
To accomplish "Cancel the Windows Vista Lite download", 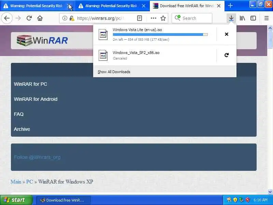I will point(227,34).
